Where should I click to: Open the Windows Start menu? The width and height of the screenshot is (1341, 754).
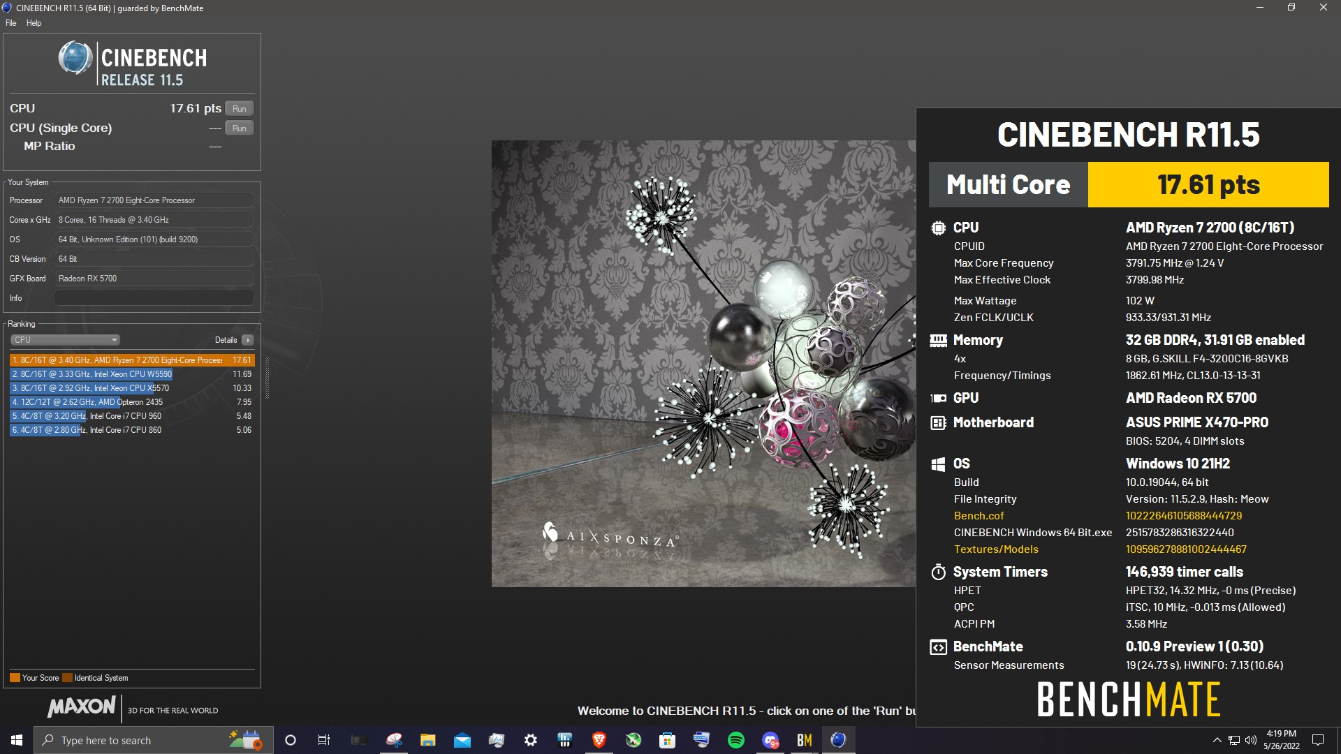click(x=17, y=740)
